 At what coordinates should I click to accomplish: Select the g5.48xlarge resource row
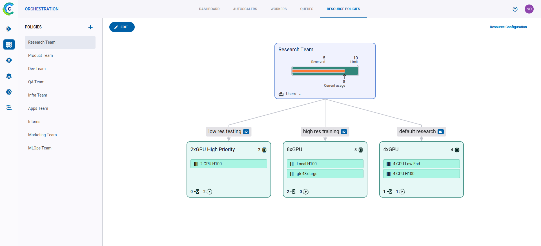(325, 174)
